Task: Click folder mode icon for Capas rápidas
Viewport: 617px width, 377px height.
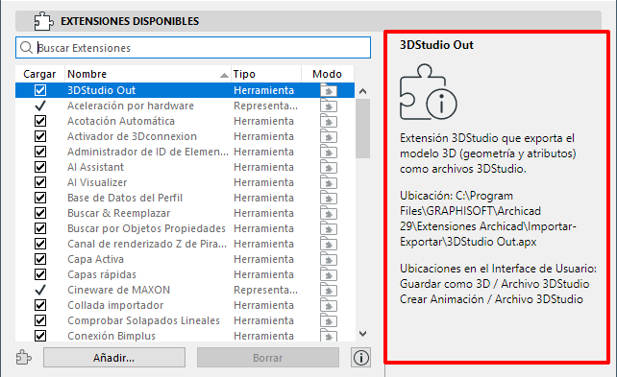Action: 329,274
